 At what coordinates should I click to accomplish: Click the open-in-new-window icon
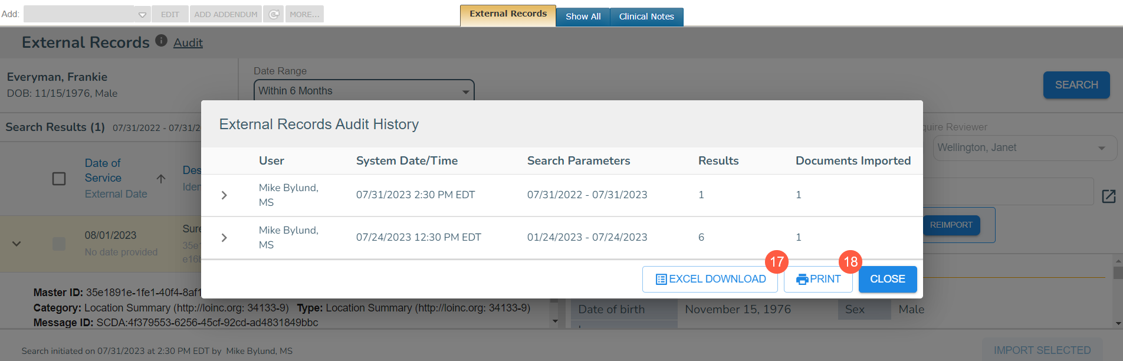tap(1108, 196)
